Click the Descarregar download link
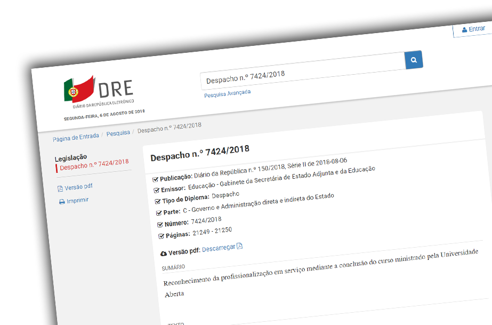The height and width of the screenshot is (325, 492). coord(219,248)
